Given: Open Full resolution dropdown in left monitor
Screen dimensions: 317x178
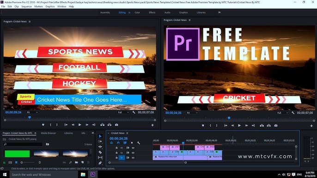Looking at the screenshot, I should 123,113.
